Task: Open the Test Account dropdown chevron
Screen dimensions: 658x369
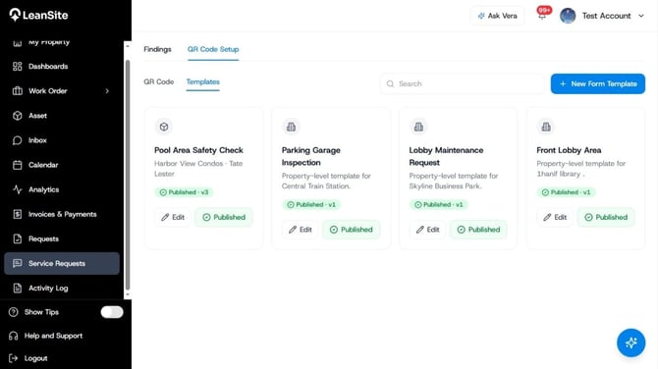Action: pos(641,16)
